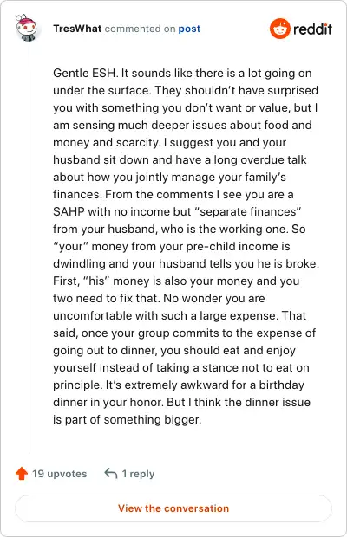
Task: Click the View the conversation button
Action: pos(173,508)
